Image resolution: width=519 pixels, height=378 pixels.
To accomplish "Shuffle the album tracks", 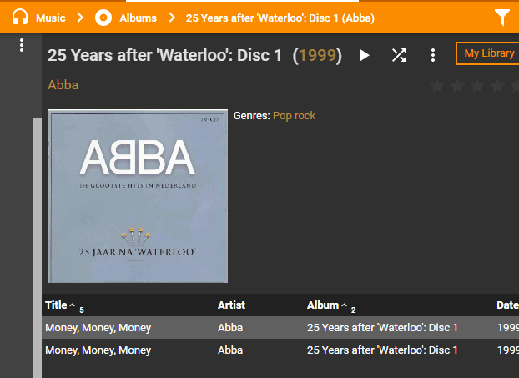I will click(399, 55).
